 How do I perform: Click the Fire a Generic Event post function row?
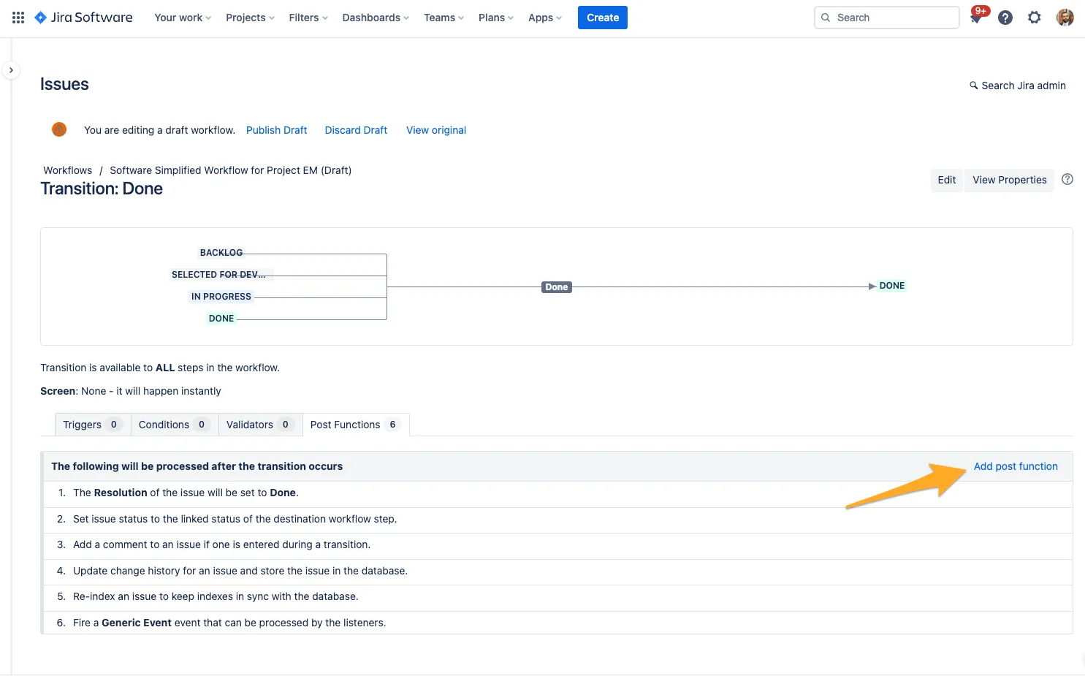click(557, 623)
